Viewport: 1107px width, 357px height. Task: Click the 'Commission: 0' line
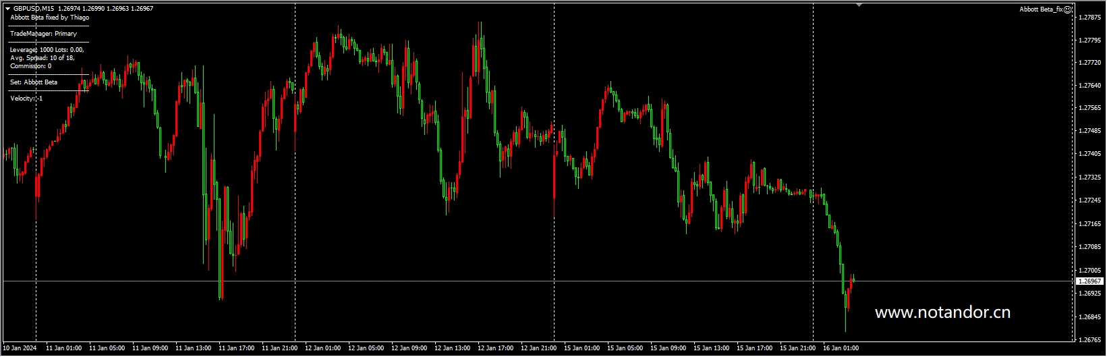(30, 66)
